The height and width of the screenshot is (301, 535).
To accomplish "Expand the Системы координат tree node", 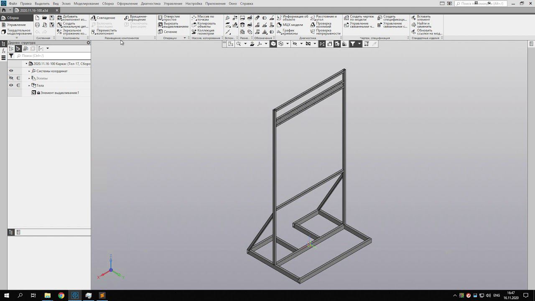I will (29, 71).
